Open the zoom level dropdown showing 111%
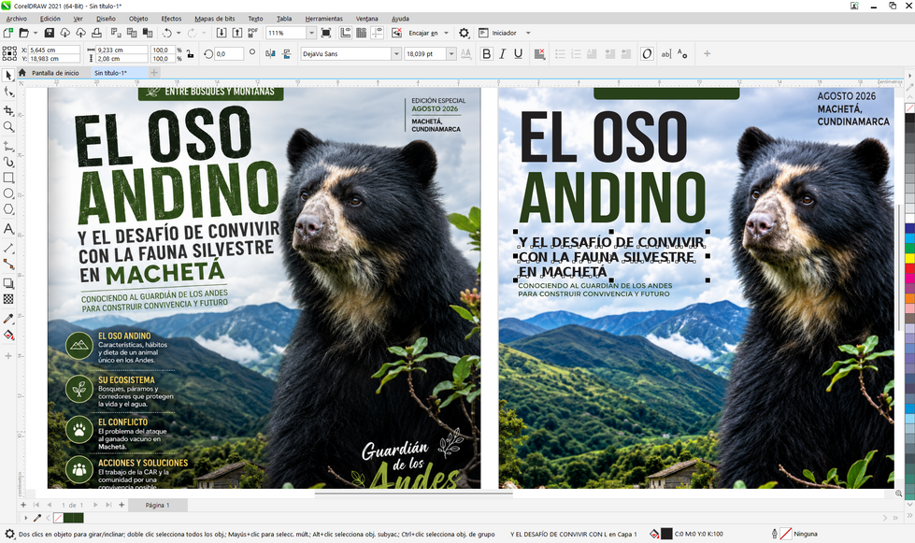This screenshot has height=543, width=915. click(x=311, y=34)
